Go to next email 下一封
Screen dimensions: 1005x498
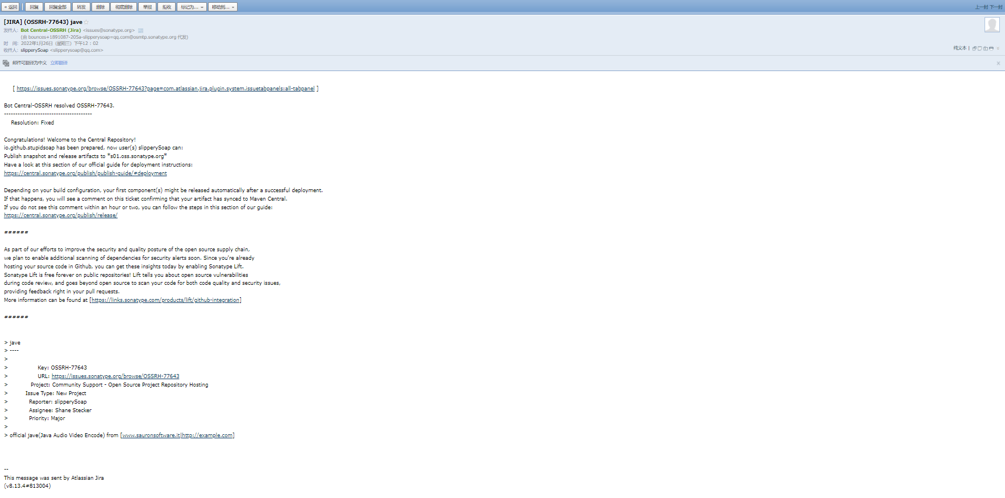coord(996,7)
